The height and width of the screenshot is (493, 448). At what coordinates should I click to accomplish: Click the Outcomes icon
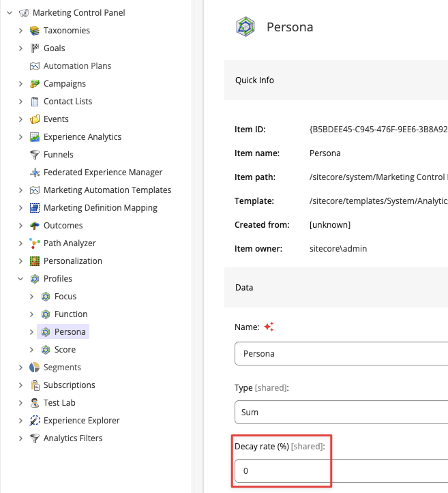[35, 226]
